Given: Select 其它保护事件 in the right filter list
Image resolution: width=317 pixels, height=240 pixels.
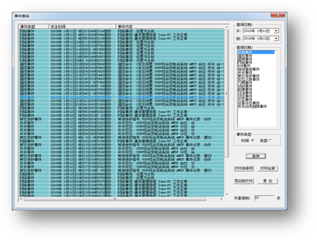Looking at the screenshot, I should point(248,76).
